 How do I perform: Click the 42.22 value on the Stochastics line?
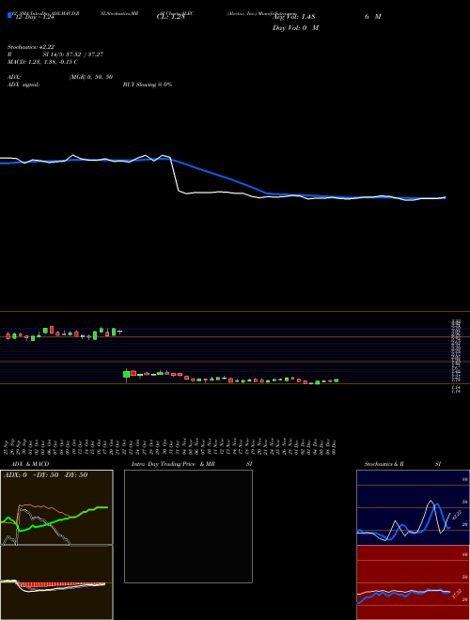(457, 515)
